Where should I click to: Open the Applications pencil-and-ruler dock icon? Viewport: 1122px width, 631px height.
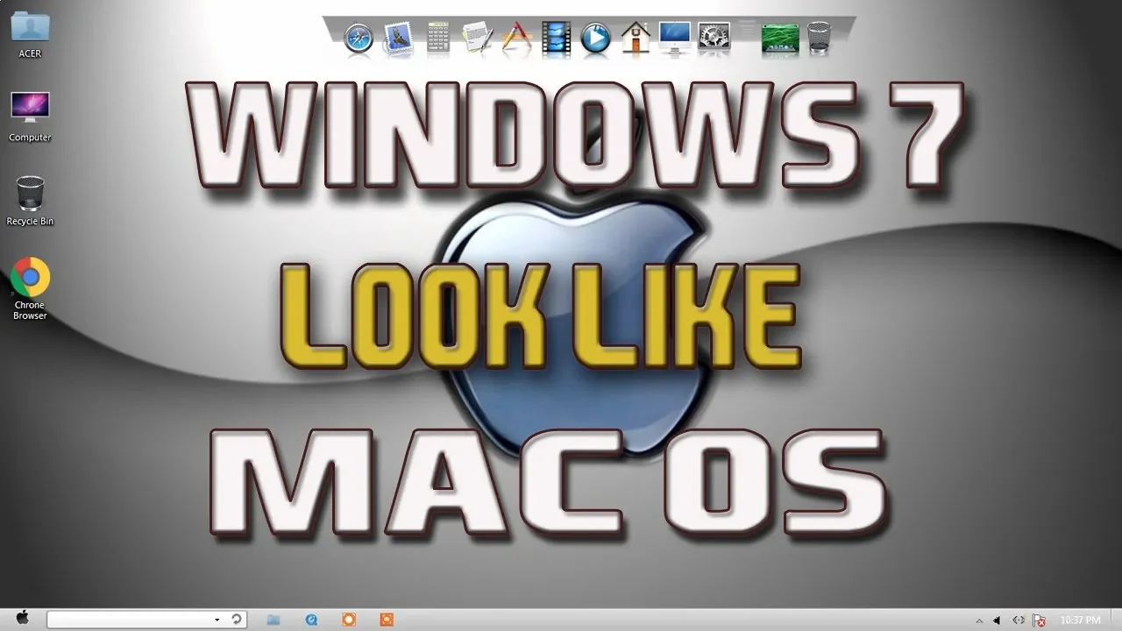pos(517,38)
